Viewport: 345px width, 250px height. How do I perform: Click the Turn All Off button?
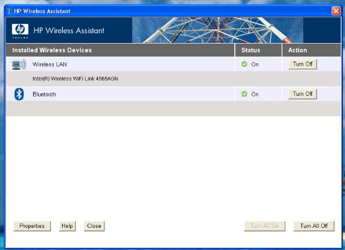click(314, 226)
